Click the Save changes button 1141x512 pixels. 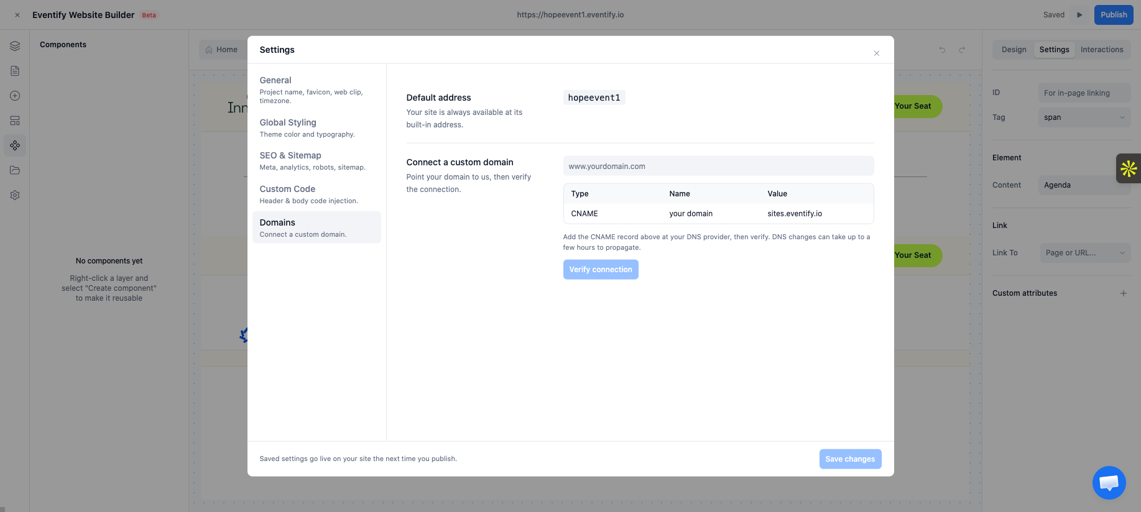[850, 459]
